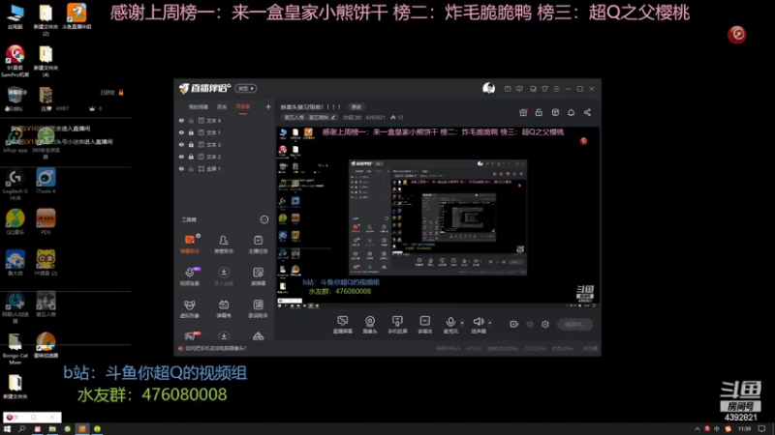This screenshot has height=435, width=775.
Task: Open the 弹幕助手 tool
Action: [x=190, y=244]
